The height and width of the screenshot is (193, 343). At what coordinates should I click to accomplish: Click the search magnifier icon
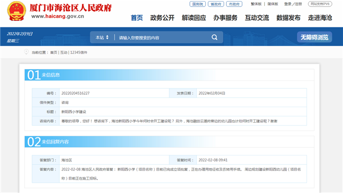(214, 38)
